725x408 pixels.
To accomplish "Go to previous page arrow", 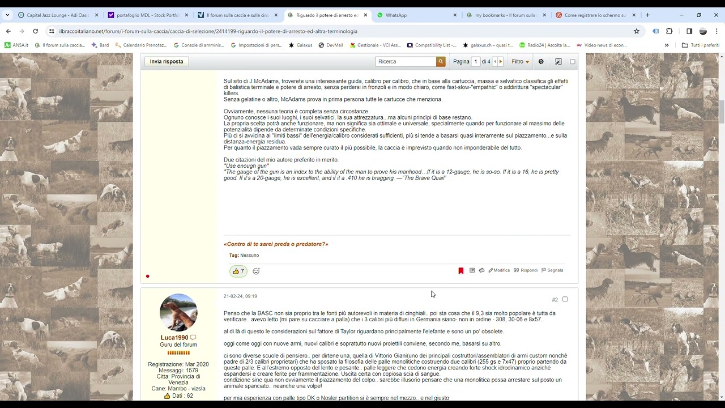I will click(494, 61).
